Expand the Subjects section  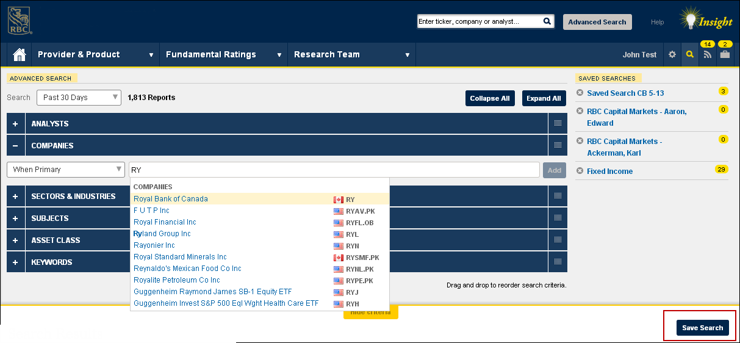[x=15, y=218]
